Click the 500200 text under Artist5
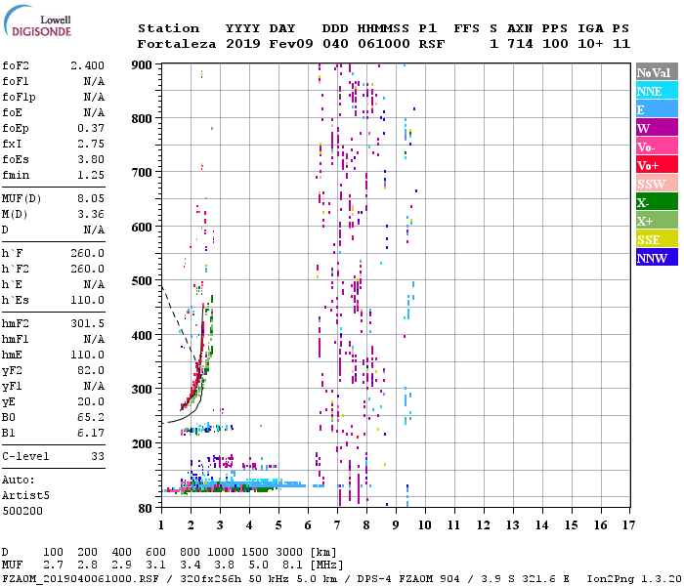684x586 pixels. point(22,511)
